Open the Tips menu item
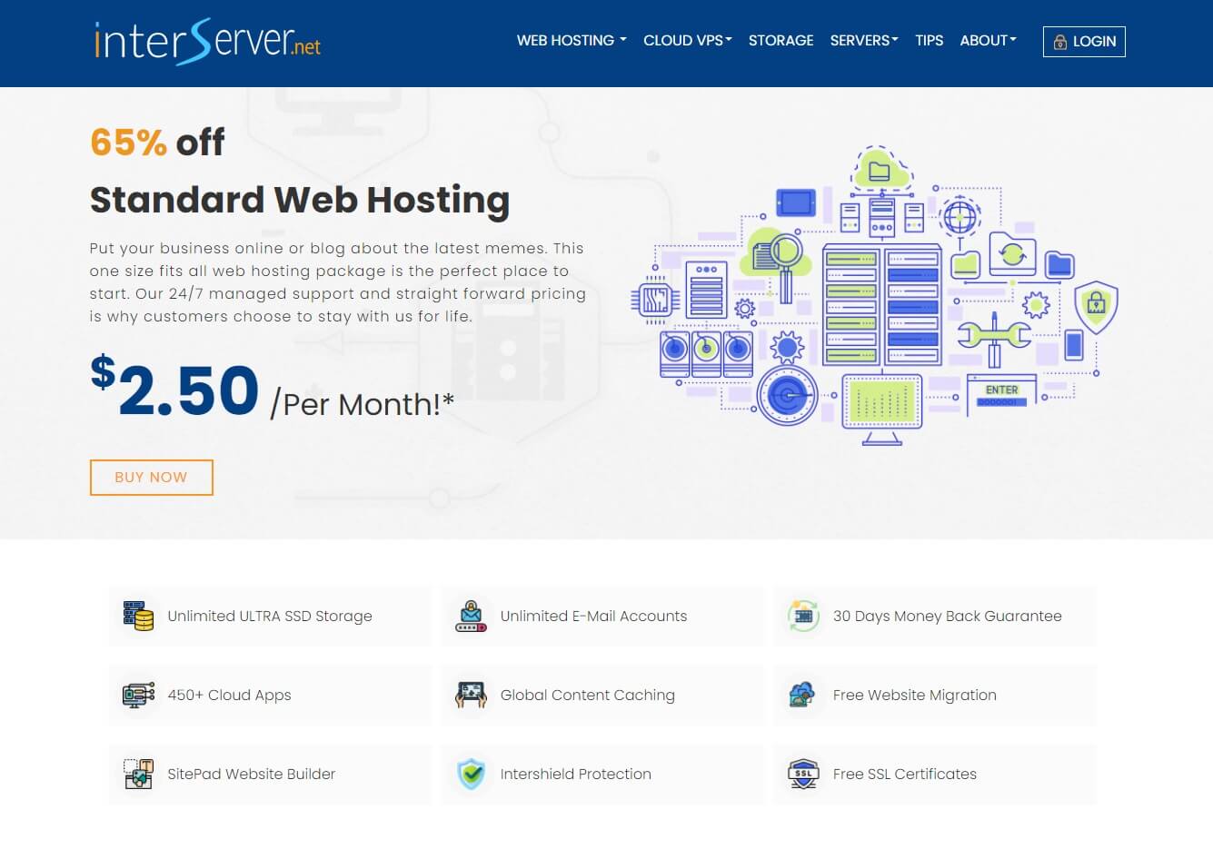The height and width of the screenshot is (849, 1213). click(x=929, y=41)
